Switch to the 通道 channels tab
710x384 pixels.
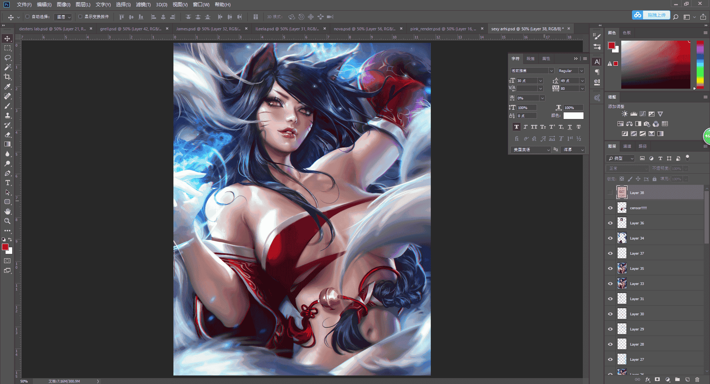(627, 146)
